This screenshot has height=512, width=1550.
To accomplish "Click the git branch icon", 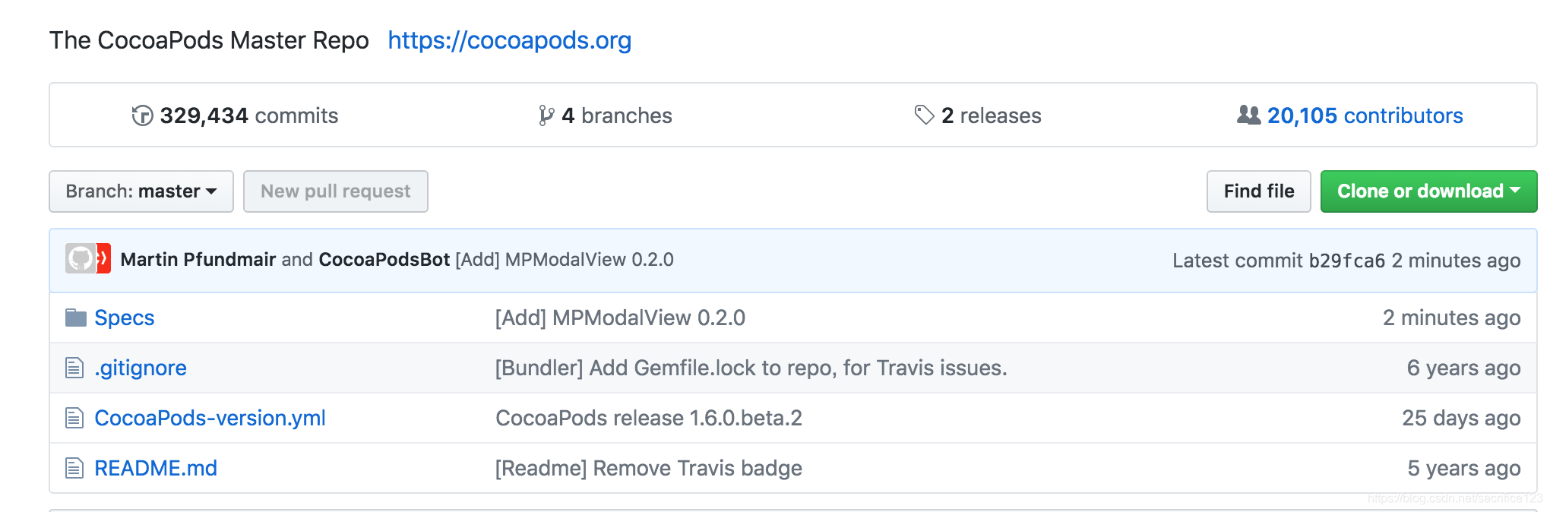I will [546, 115].
